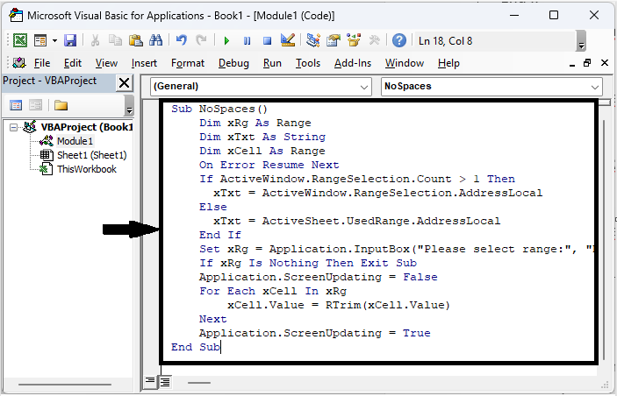The width and height of the screenshot is (617, 396).
Task: Select VBAProject (Book1) in project tree
Action: 87,127
